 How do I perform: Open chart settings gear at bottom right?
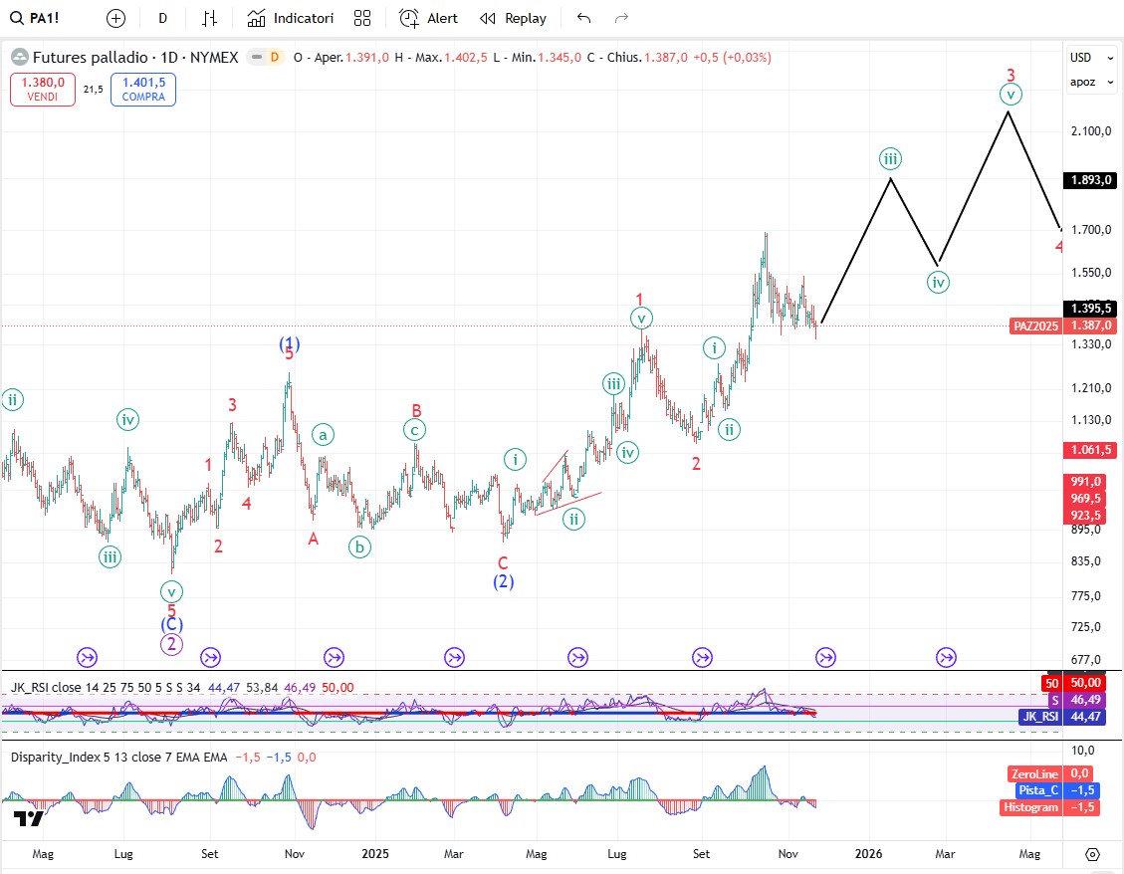click(x=1092, y=854)
